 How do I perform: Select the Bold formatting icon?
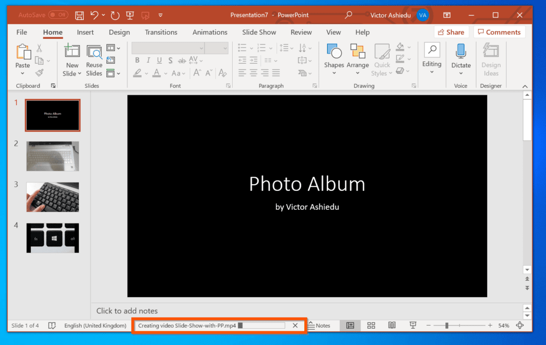[137, 60]
